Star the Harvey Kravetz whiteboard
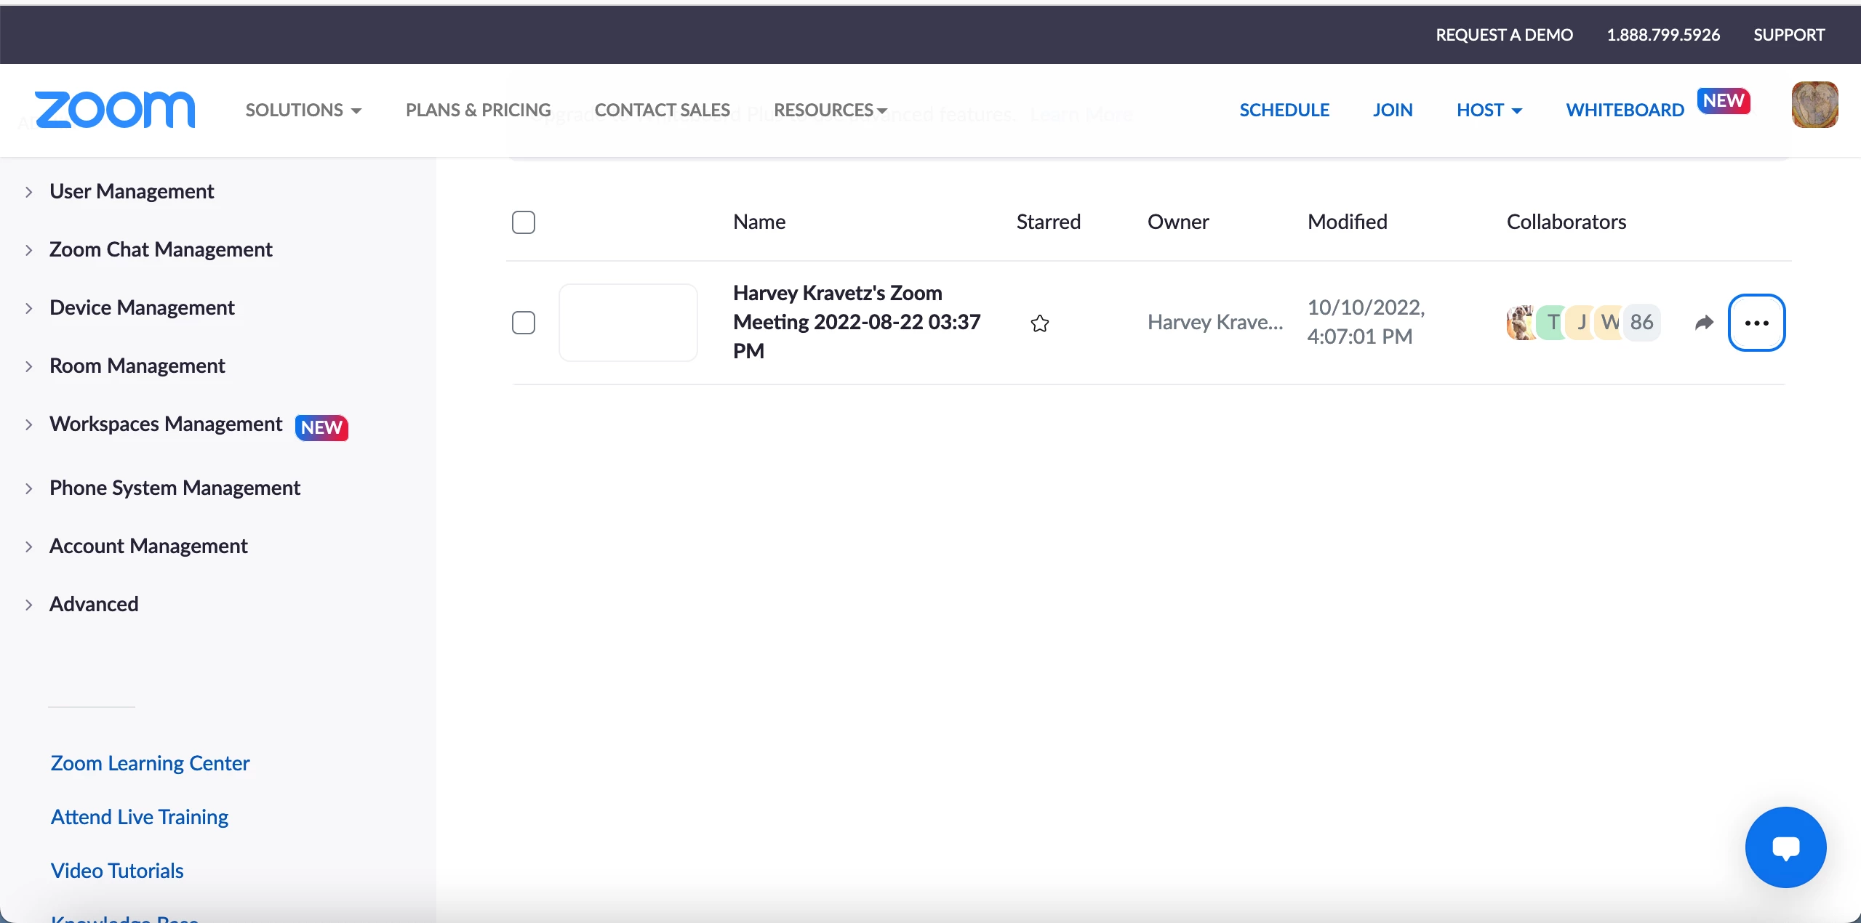Screen dimensions: 1861x923 pyautogui.click(x=1039, y=323)
